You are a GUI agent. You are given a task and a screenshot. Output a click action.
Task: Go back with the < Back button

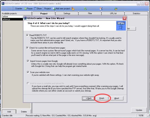click(88, 98)
